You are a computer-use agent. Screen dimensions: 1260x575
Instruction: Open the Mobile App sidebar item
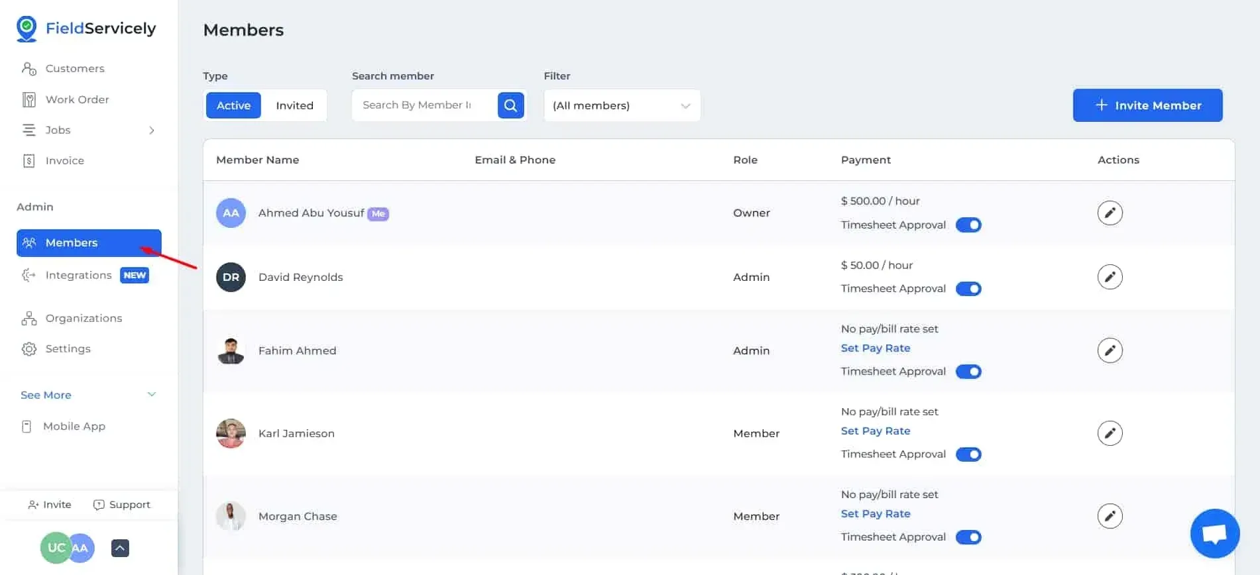point(74,427)
